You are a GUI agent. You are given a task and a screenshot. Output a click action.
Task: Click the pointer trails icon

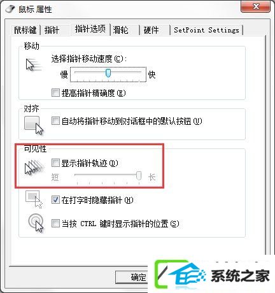click(34, 168)
